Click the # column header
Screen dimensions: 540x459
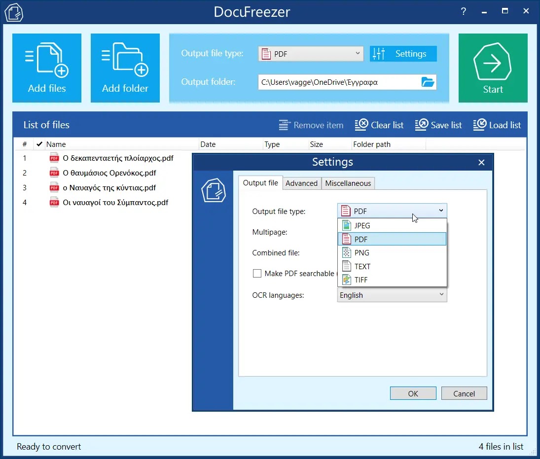click(x=25, y=144)
